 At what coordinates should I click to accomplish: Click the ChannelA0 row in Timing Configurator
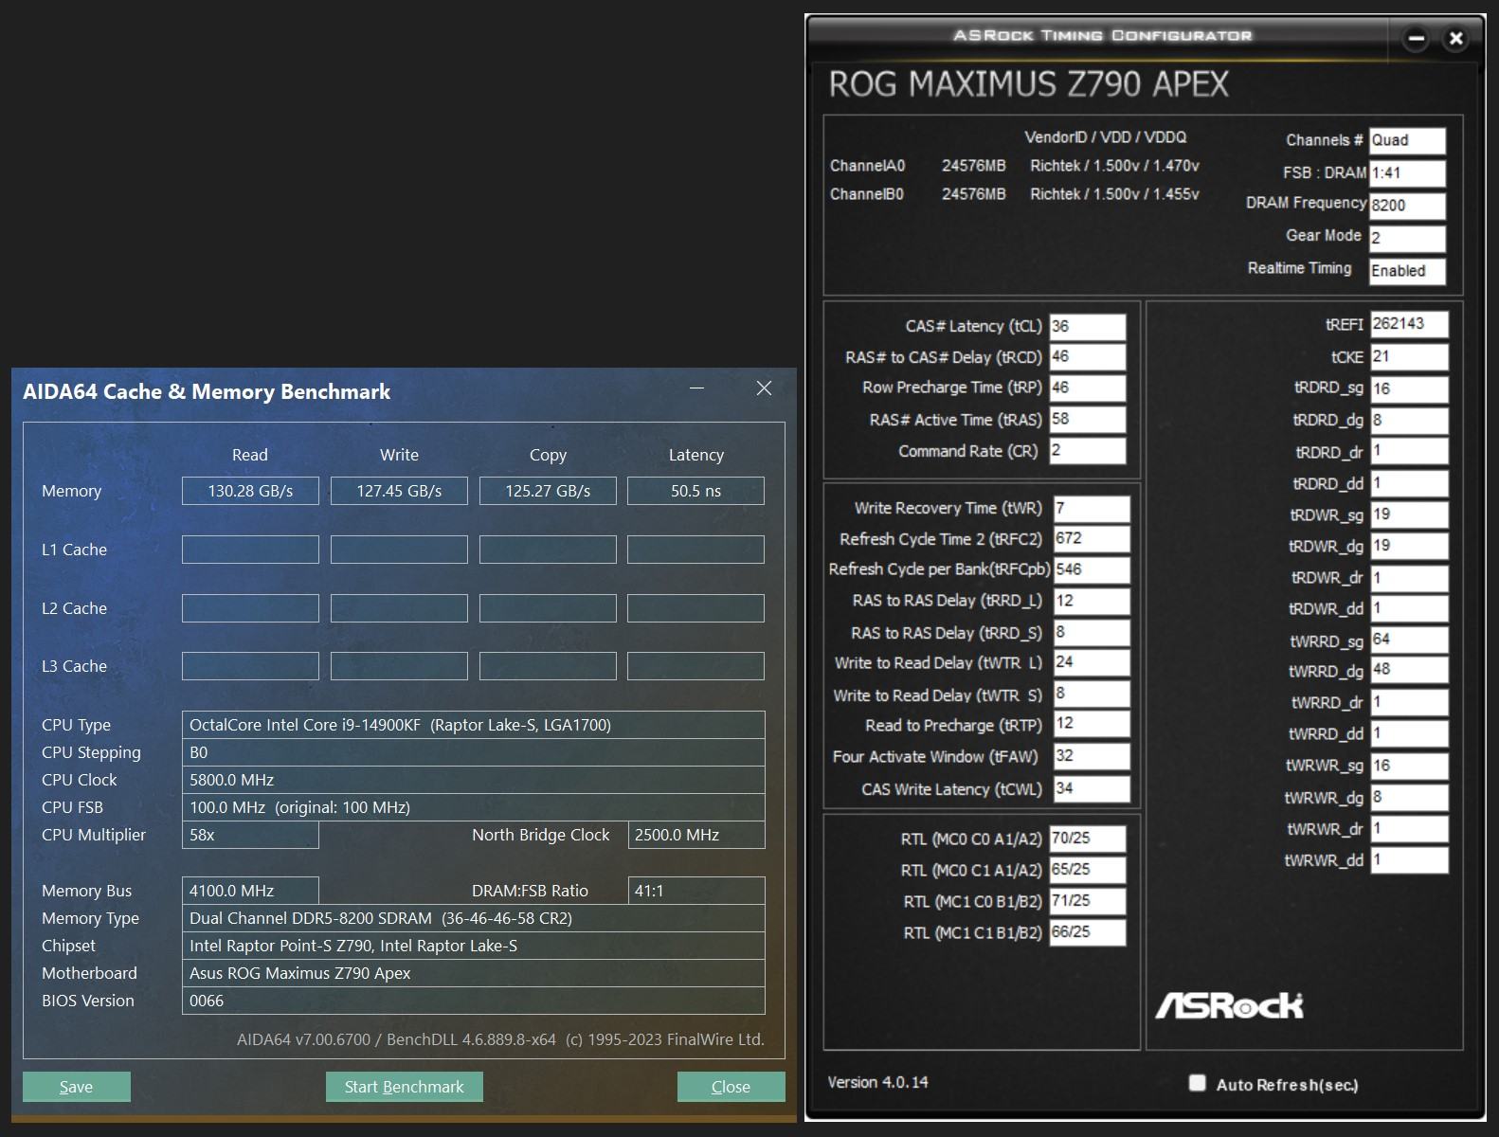point(1015,166)
